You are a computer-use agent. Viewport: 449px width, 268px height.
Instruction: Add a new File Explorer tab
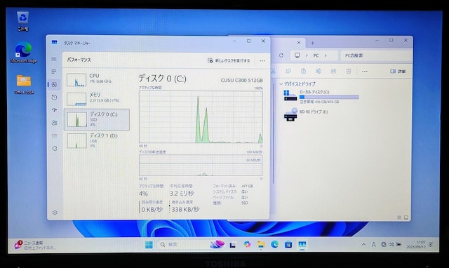coord(313,43)
